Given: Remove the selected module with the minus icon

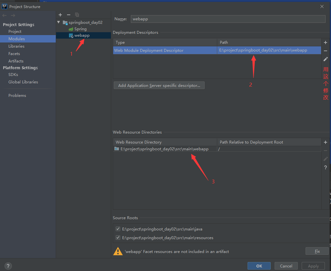Looking at the screenshot, I should tap(69, 15).
